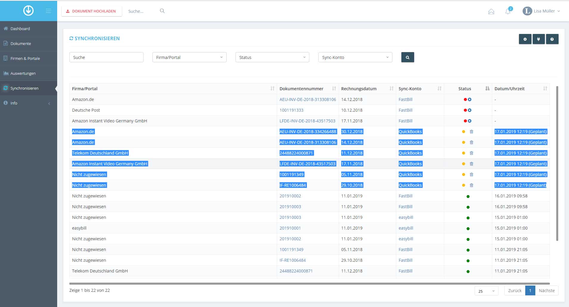
Task: Expand the Info sidebar item
Action: 29,103
